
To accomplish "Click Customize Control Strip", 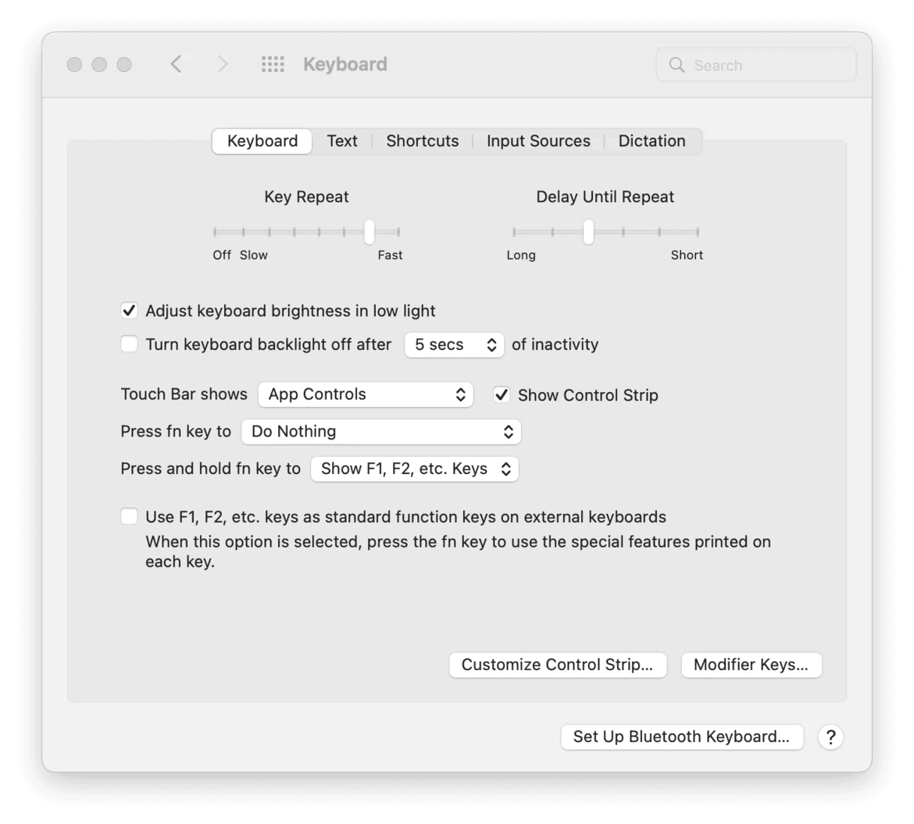I will 558,665.
